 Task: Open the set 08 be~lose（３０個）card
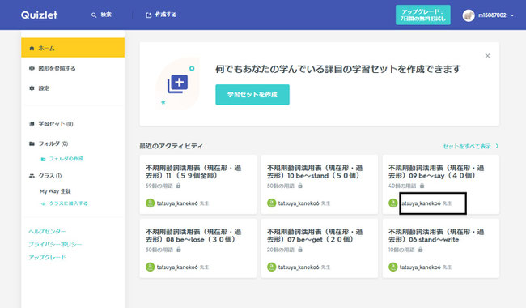tap(198, 248)
